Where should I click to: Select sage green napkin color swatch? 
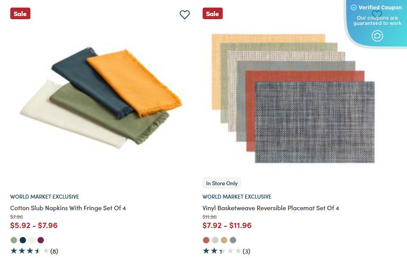click(14, 240)
